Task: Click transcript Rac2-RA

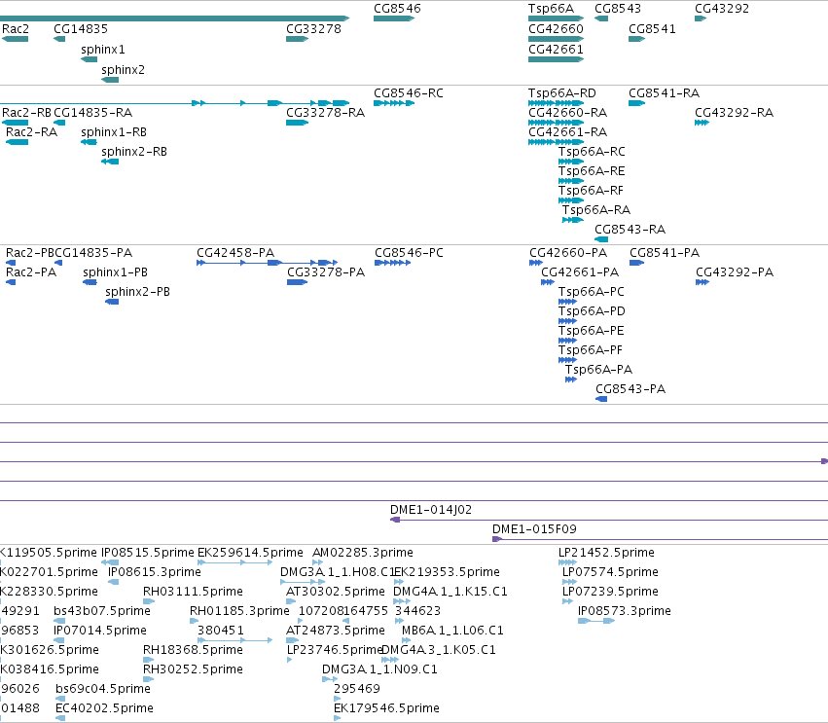Action: click(31, 132)
